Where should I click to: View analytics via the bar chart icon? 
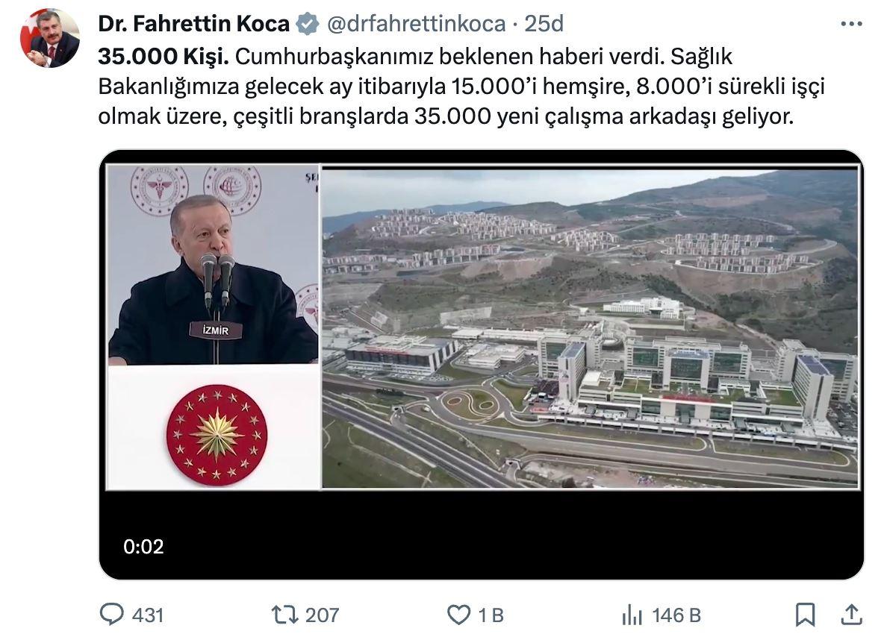point(632,615)
